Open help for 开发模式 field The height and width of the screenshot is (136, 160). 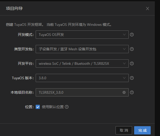point(132,35)
